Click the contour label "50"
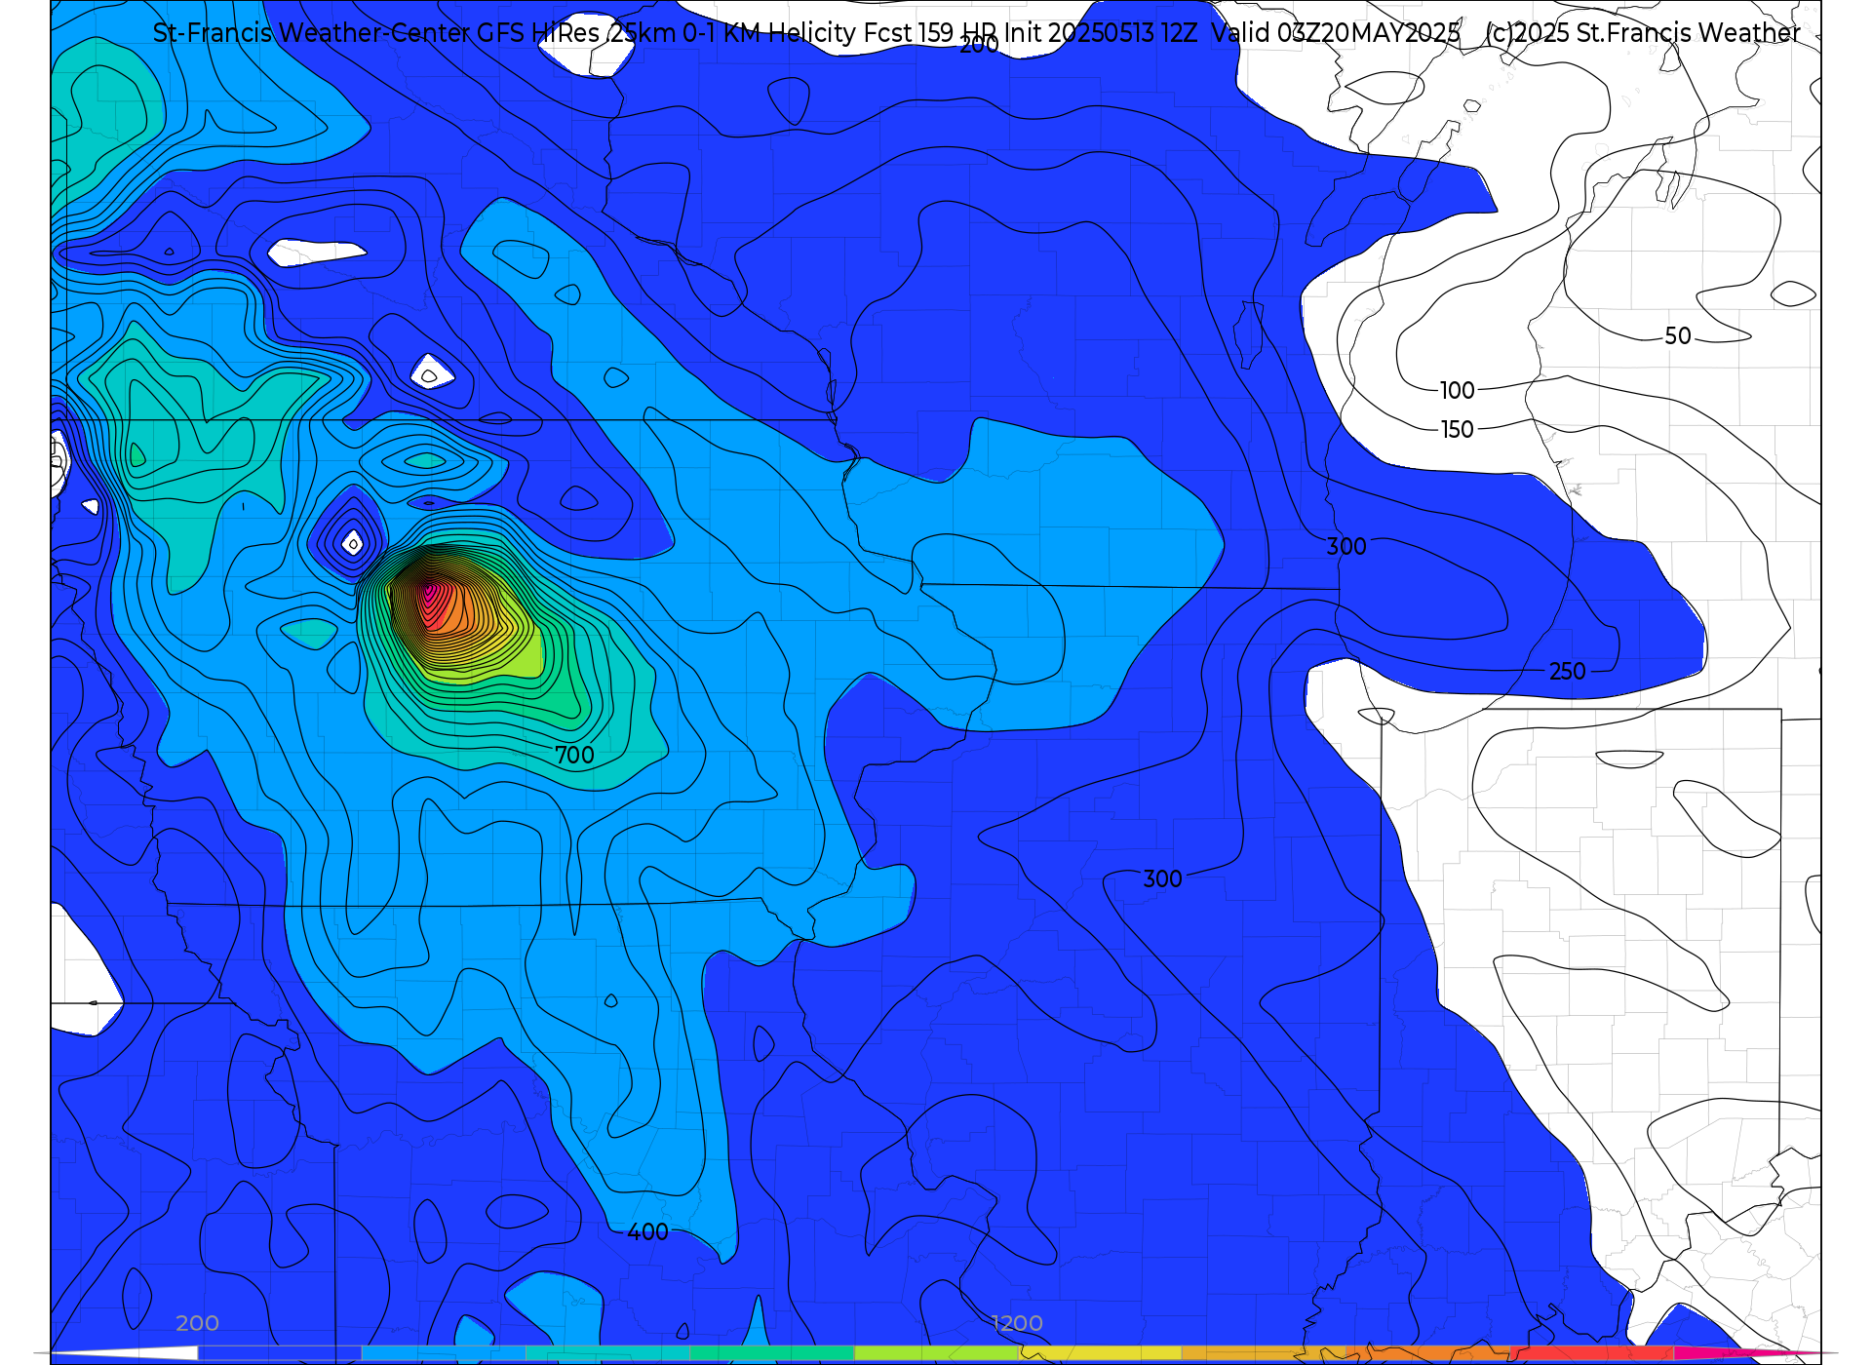 (1678, 336)
